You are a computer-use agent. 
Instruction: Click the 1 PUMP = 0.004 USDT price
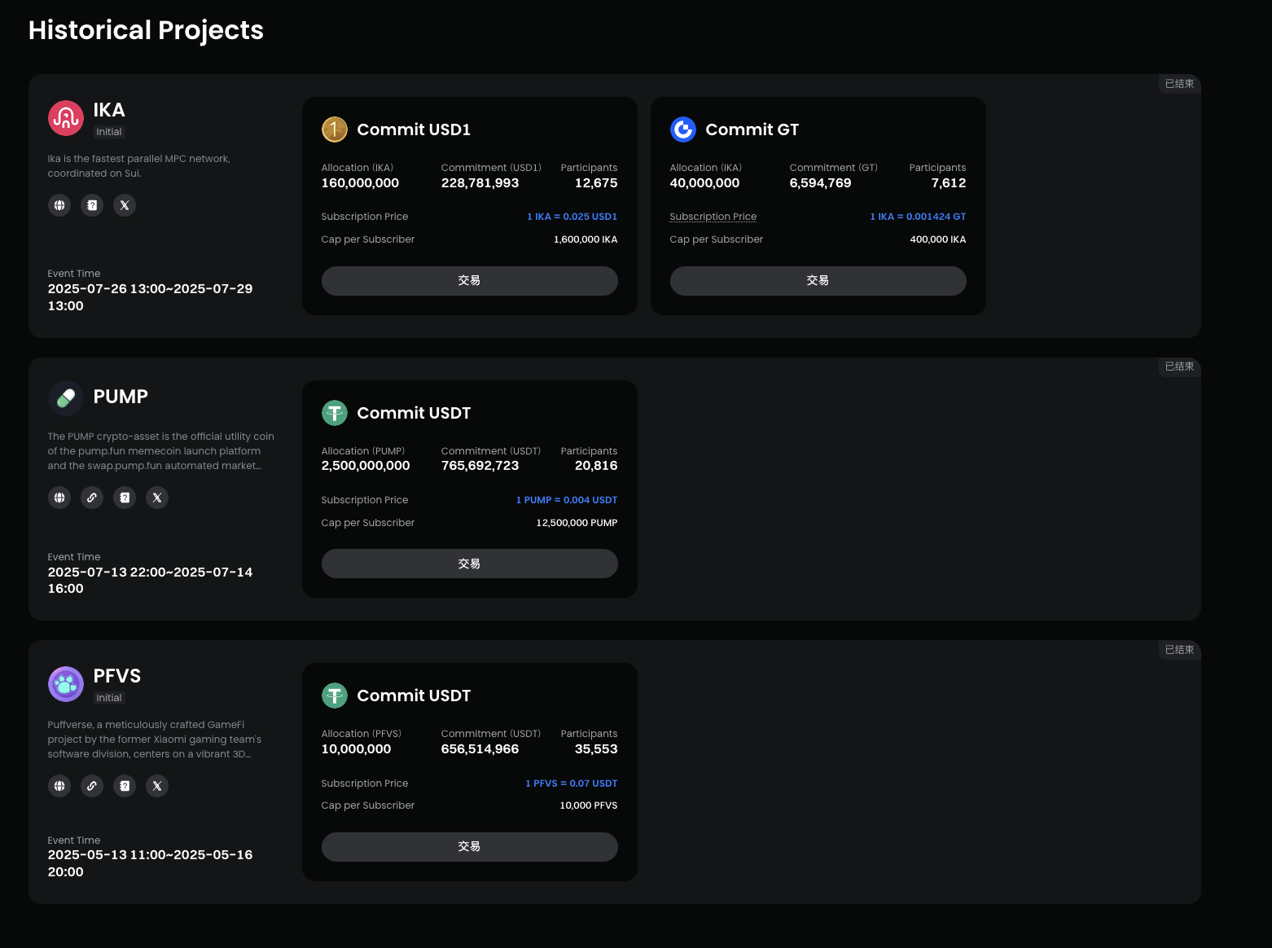[567, 500]
